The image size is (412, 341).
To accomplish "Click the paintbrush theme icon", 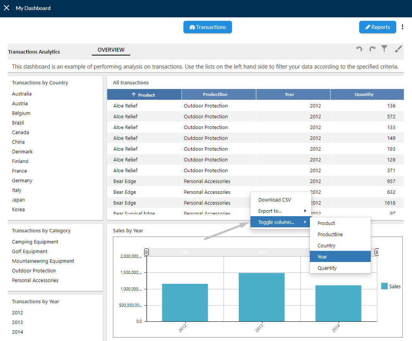I will point(398,49).
